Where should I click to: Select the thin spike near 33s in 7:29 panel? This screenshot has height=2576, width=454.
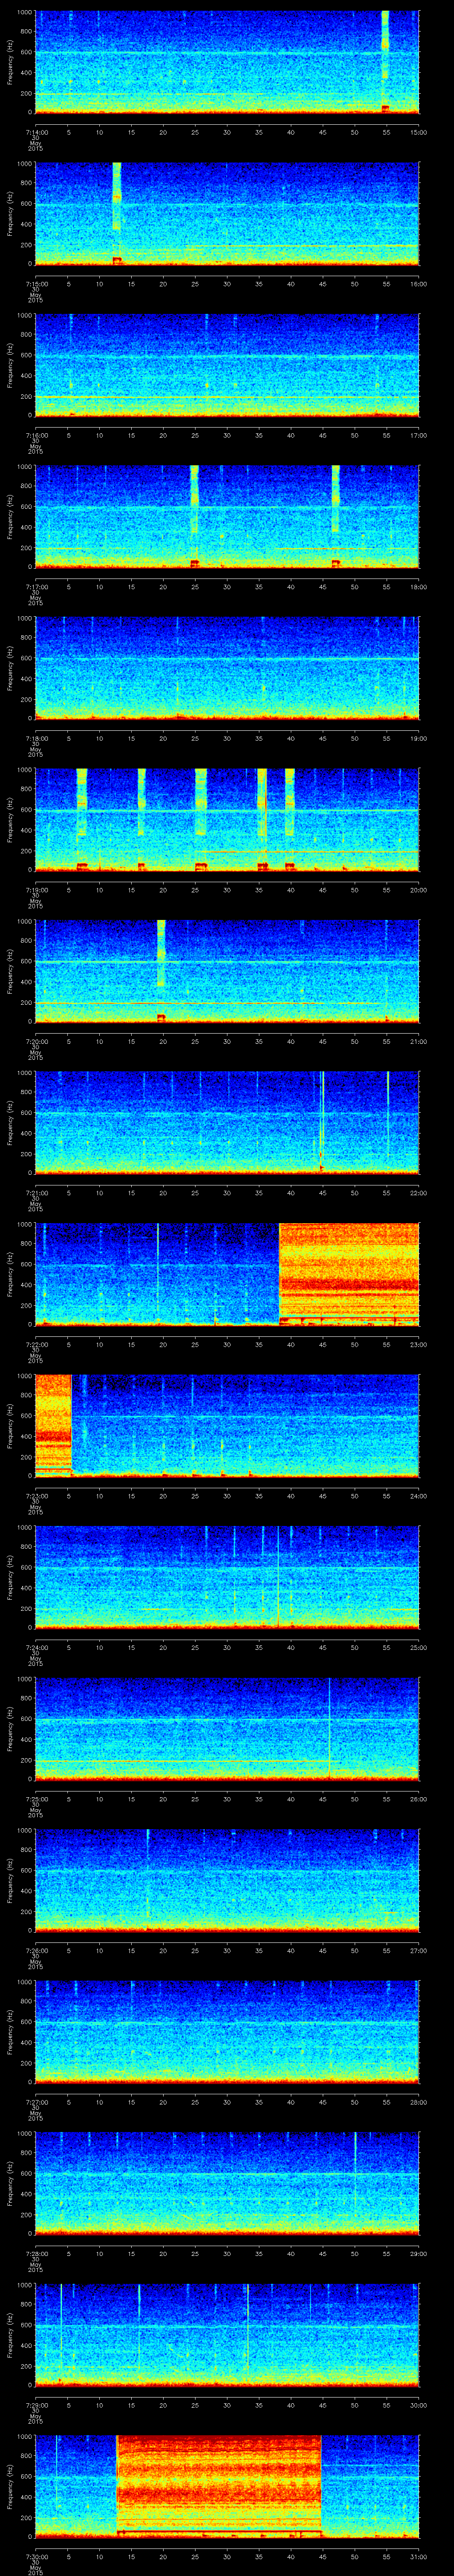pyautogui.click(x=247, y=2335)
